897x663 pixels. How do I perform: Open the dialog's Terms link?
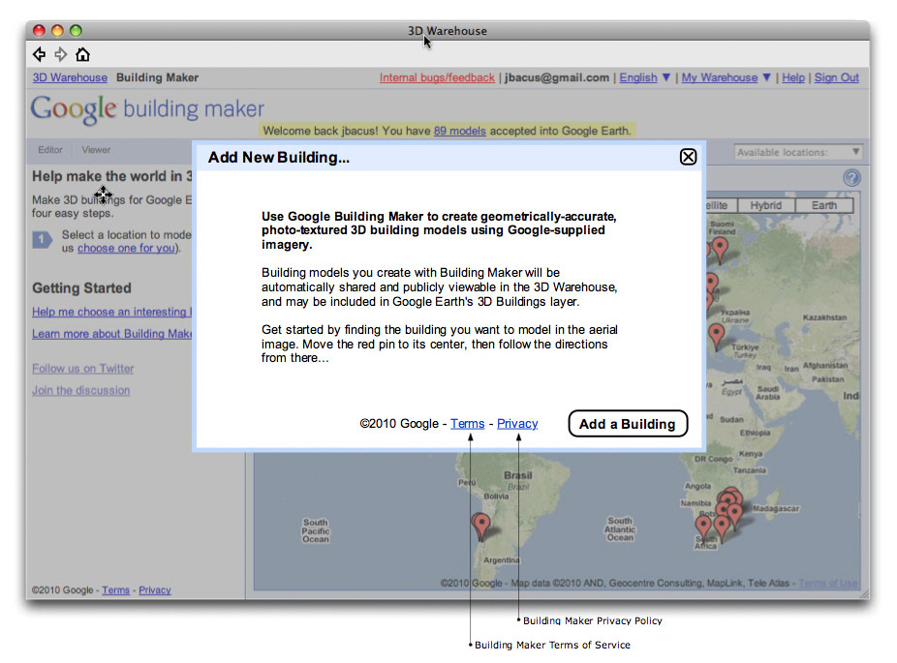[x=467, y=424]
